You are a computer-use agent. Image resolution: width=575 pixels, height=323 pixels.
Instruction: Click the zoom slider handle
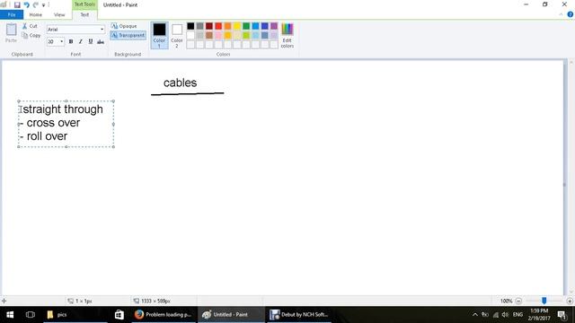click(544, 301)
